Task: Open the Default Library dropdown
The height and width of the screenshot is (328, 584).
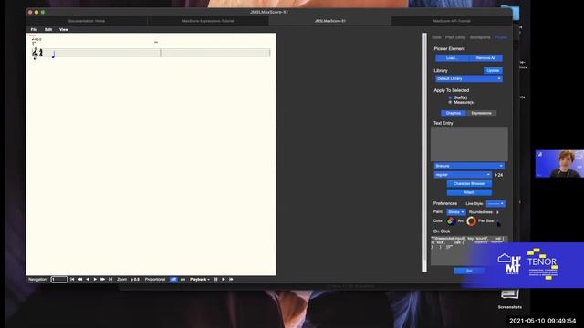Action: (468, 79)
